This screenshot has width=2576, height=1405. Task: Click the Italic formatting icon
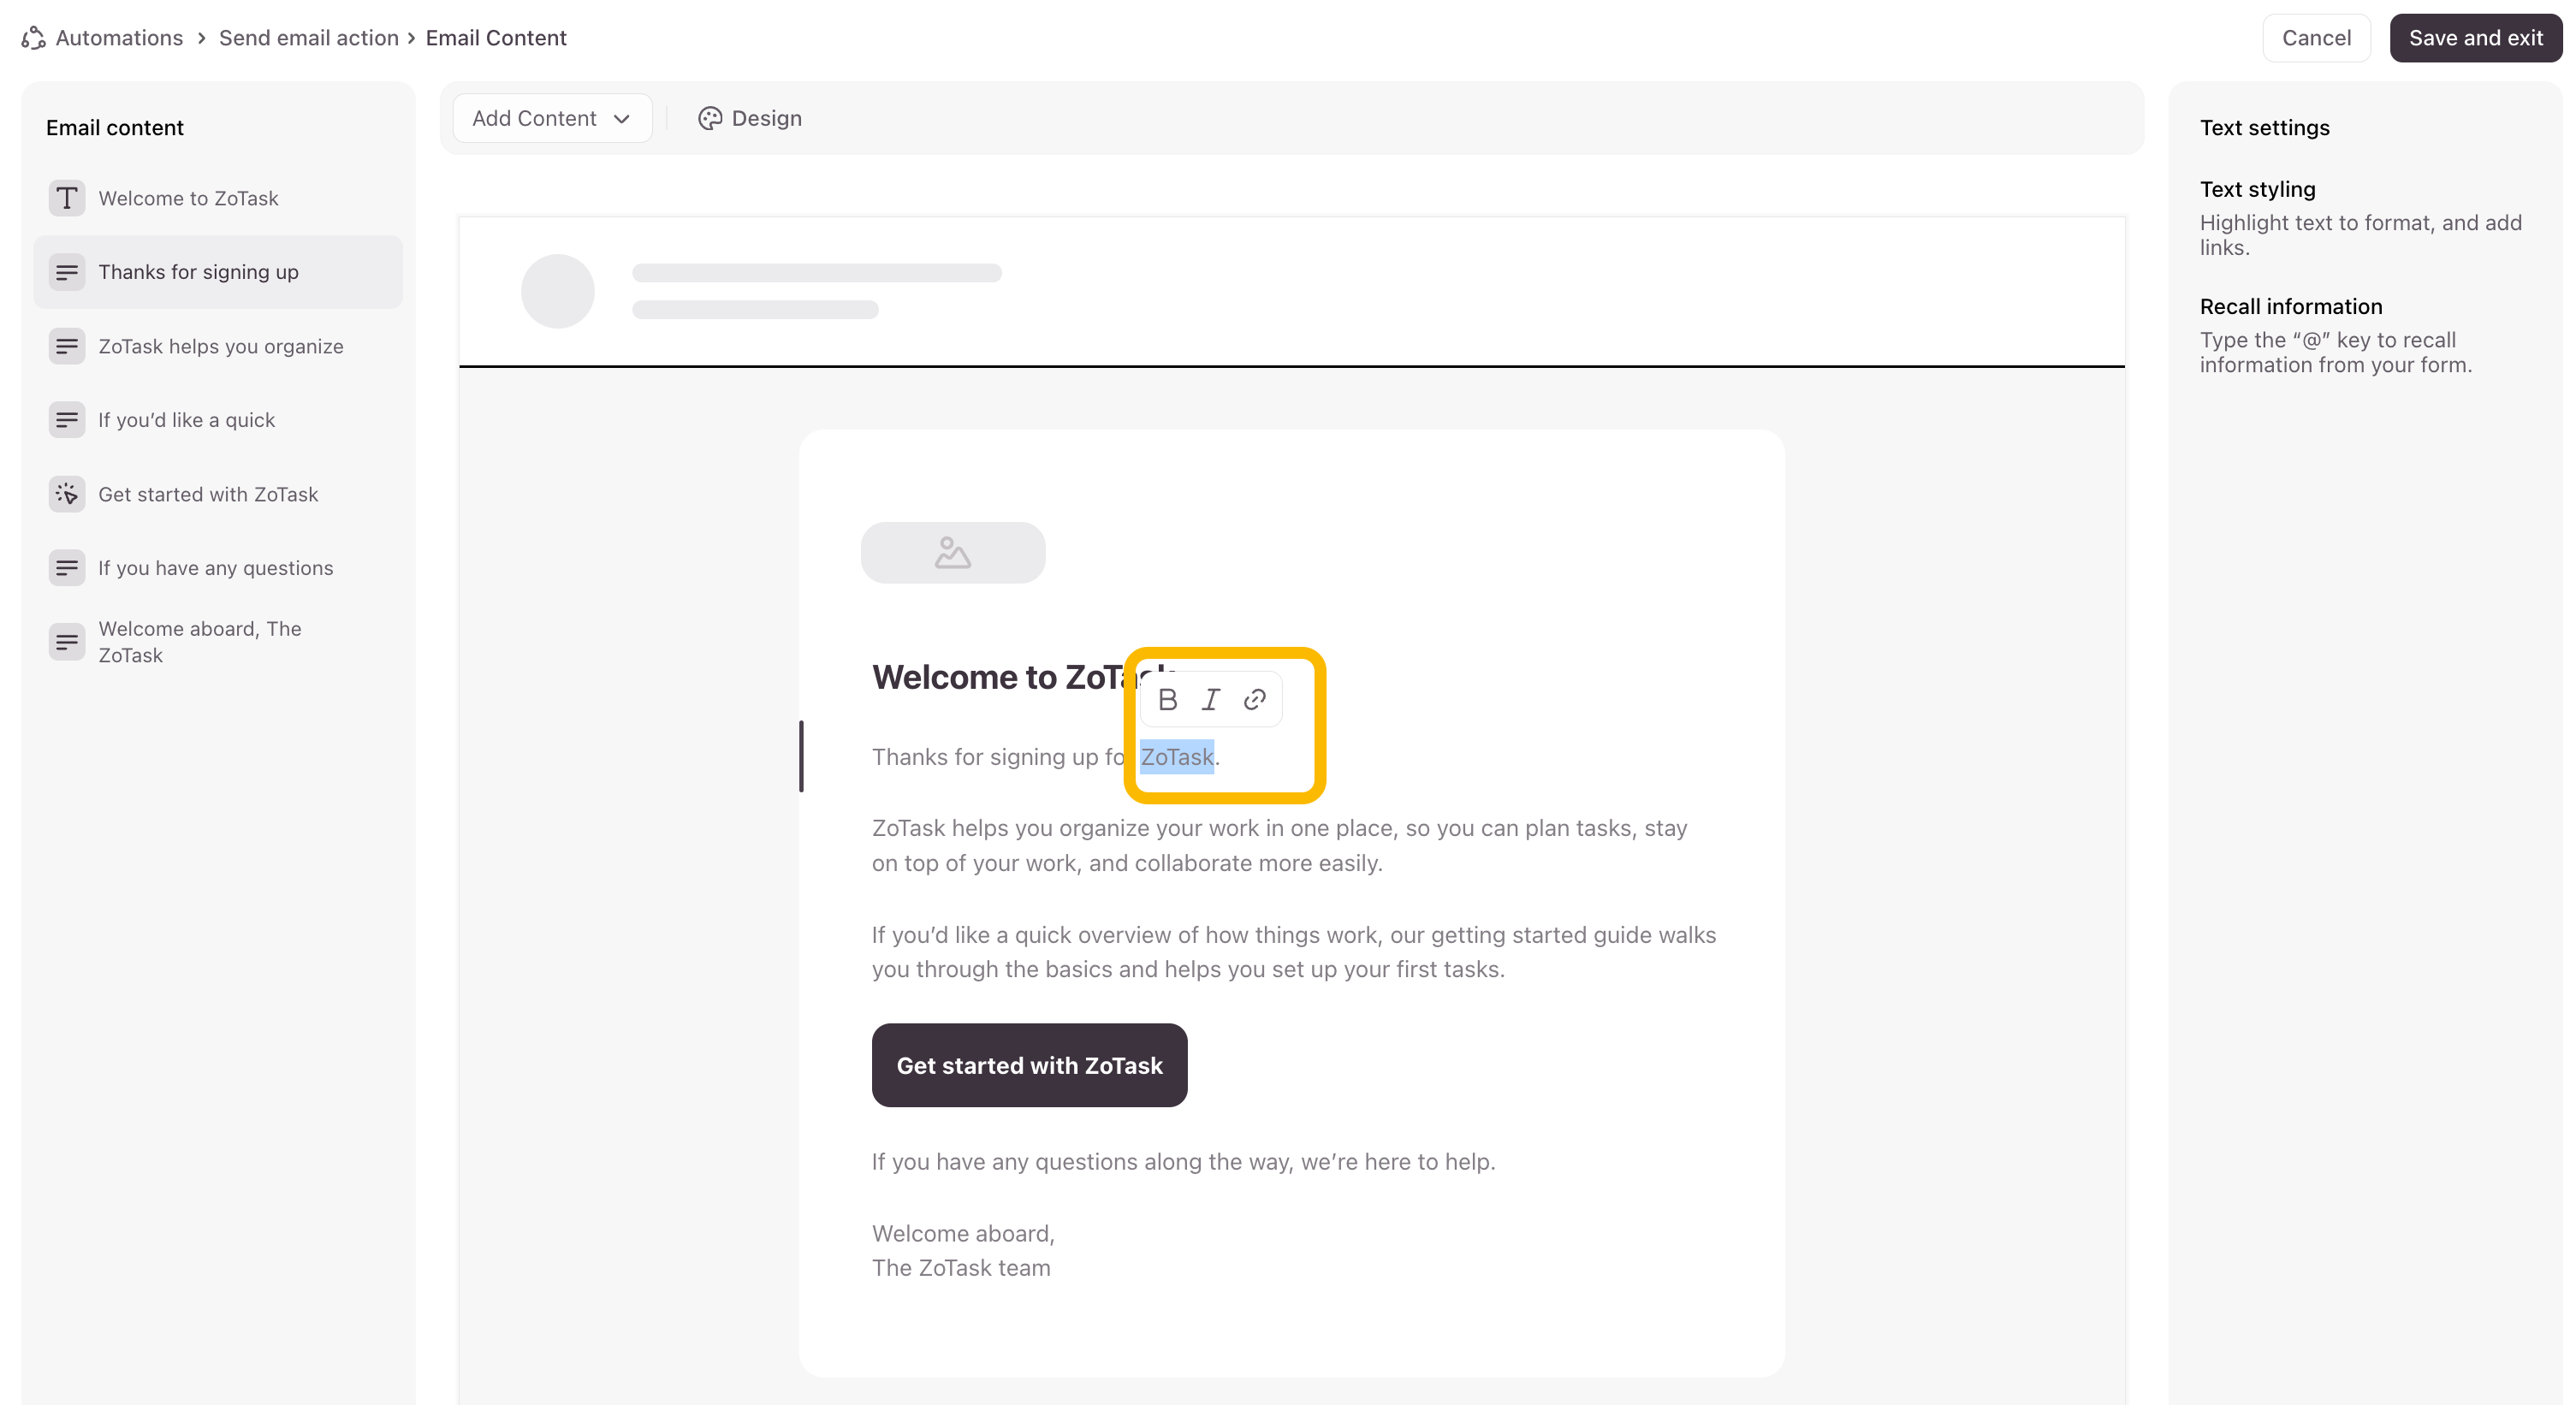click(x=1211, y=700)
